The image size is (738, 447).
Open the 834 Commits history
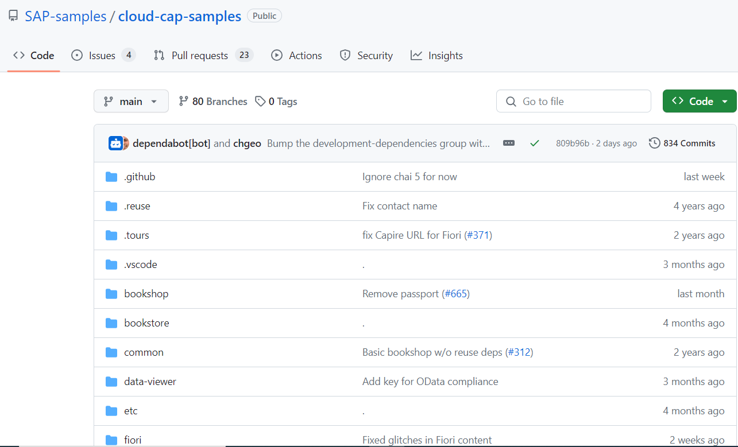682,143
